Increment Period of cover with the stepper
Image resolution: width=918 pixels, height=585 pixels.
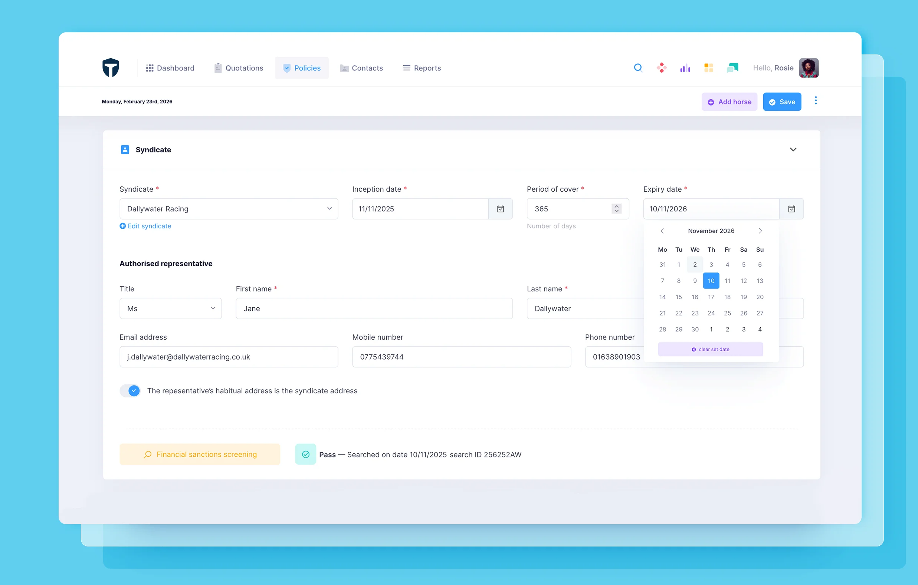click(616, 206)
